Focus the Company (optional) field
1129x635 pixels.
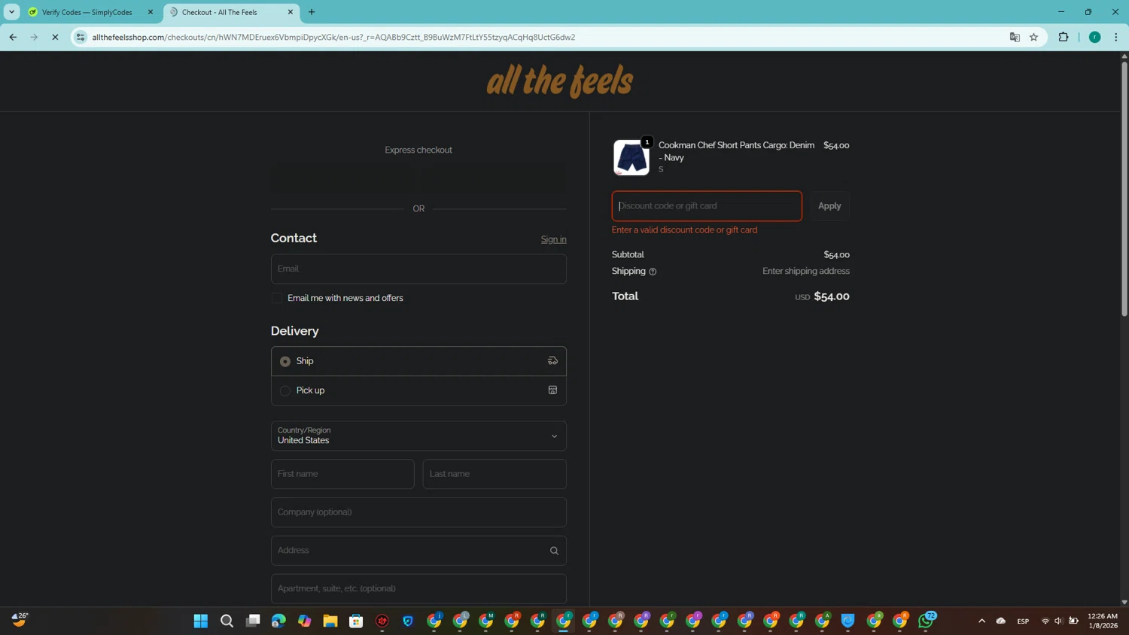click(x=418, y=512)
